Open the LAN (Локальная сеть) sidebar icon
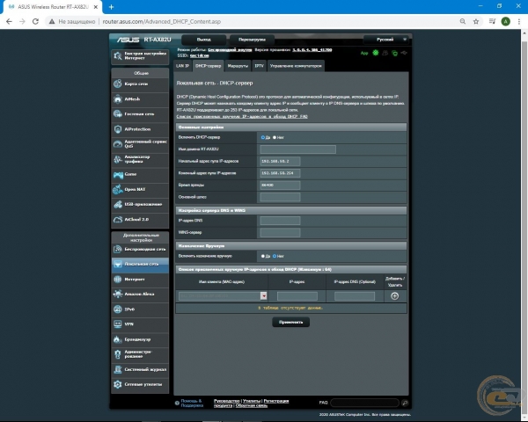 (x=118, y=264)
